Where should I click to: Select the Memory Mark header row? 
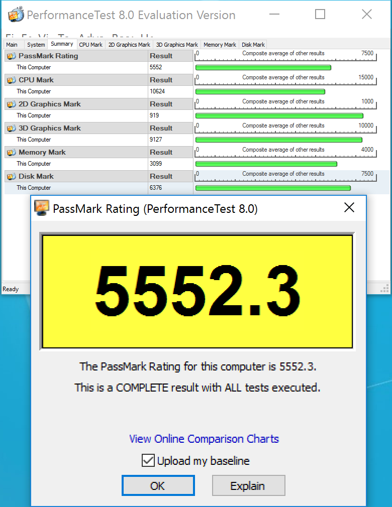99,152
